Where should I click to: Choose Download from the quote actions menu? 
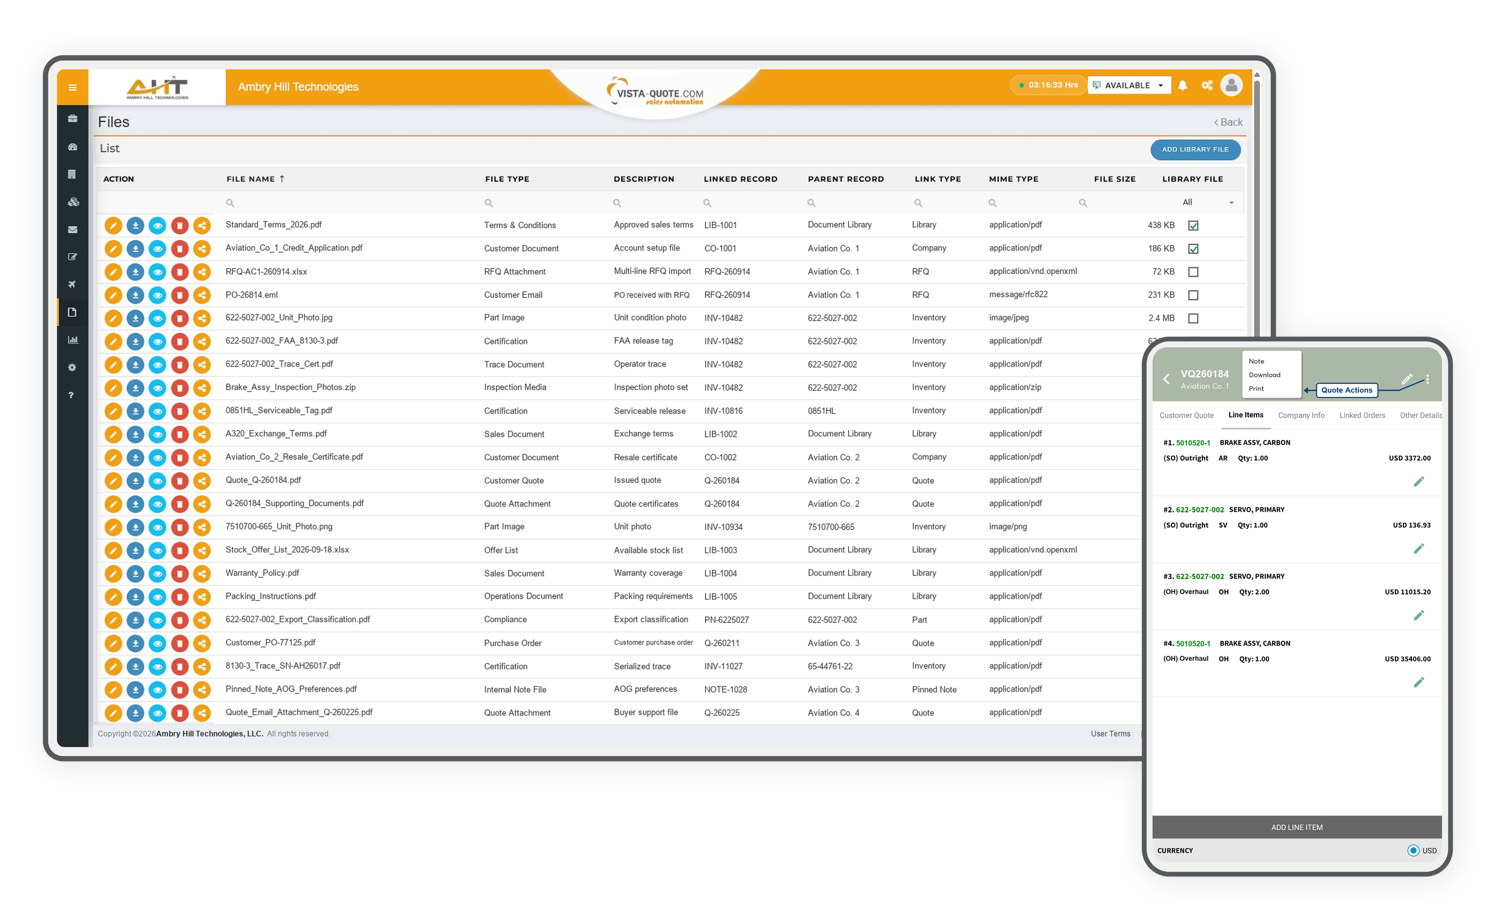click(x=1265, y=375)
